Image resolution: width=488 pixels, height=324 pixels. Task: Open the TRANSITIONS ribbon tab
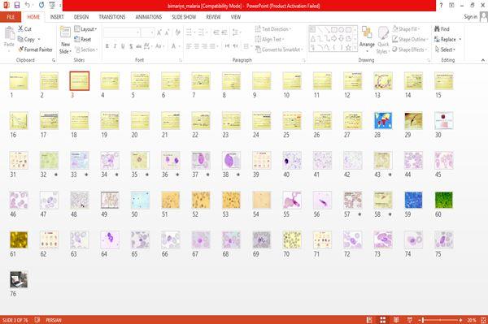112,17
